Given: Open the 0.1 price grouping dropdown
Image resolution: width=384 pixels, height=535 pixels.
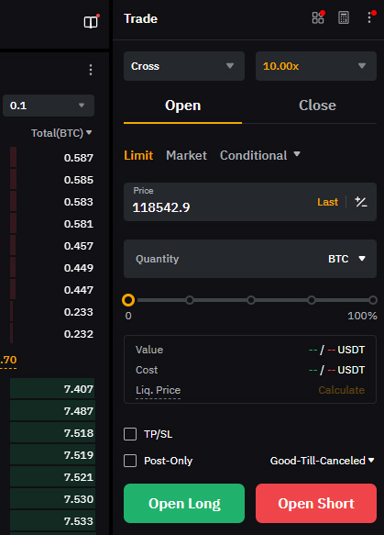Looking at the screenshot, I should click(49, 106).
